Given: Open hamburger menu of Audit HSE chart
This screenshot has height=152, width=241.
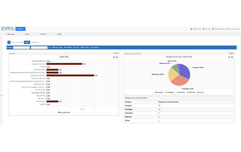Looking at the screenshot, I should pyautogui.click(x=117, y=57).
